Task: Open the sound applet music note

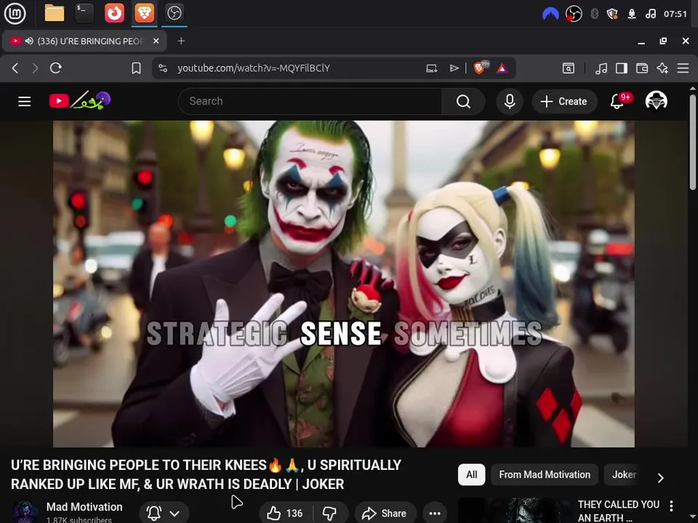Action: [650, 15]
